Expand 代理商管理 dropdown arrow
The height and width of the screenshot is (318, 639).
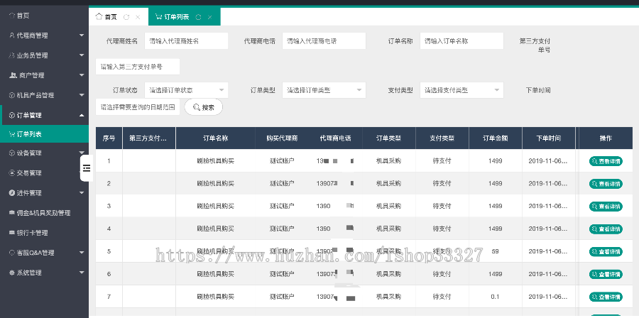[x=82, y=35]
